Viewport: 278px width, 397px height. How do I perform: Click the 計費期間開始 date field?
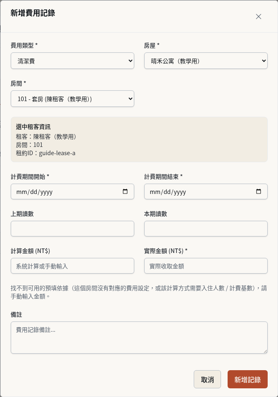coord(72,191)
